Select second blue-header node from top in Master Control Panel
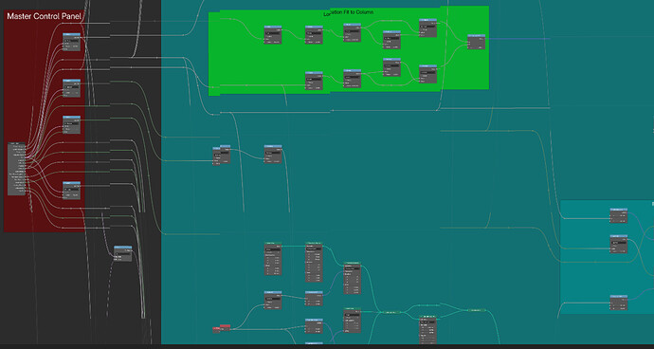 tap(71, 88)
